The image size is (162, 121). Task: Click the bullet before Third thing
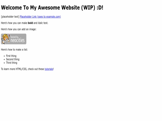(4, 63)
